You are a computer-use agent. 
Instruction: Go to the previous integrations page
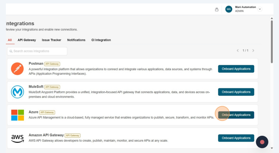(x=238, y=51)
